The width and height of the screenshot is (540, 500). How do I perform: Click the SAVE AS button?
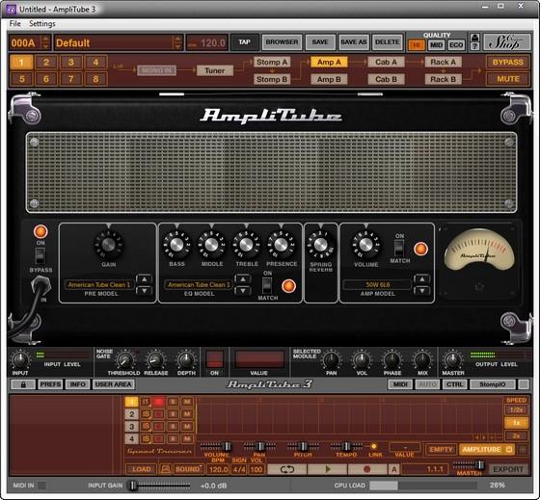354,42
